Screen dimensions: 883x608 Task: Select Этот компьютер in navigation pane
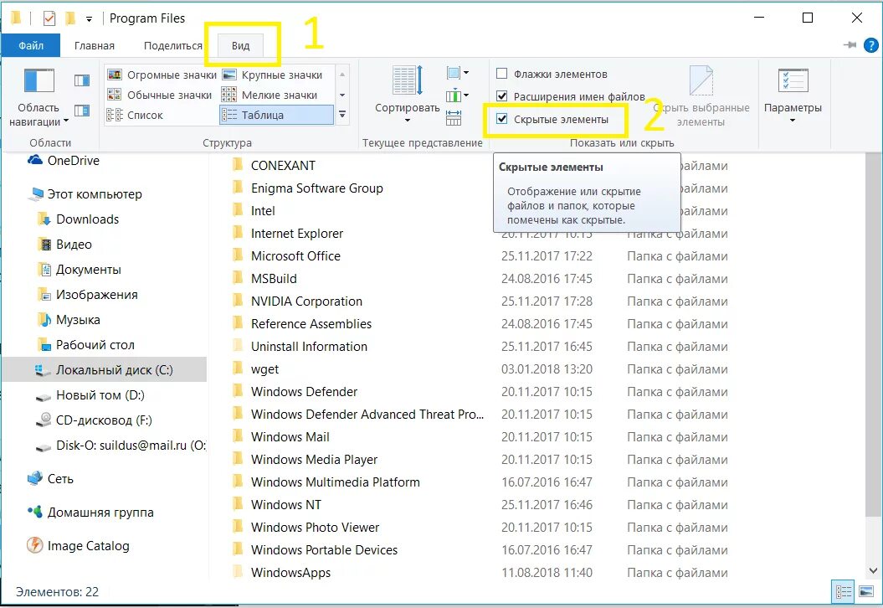(x=85, y=194)
